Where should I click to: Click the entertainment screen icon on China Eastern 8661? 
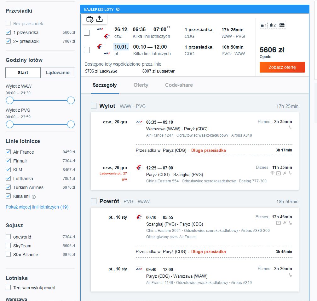[x=278, y=223]
